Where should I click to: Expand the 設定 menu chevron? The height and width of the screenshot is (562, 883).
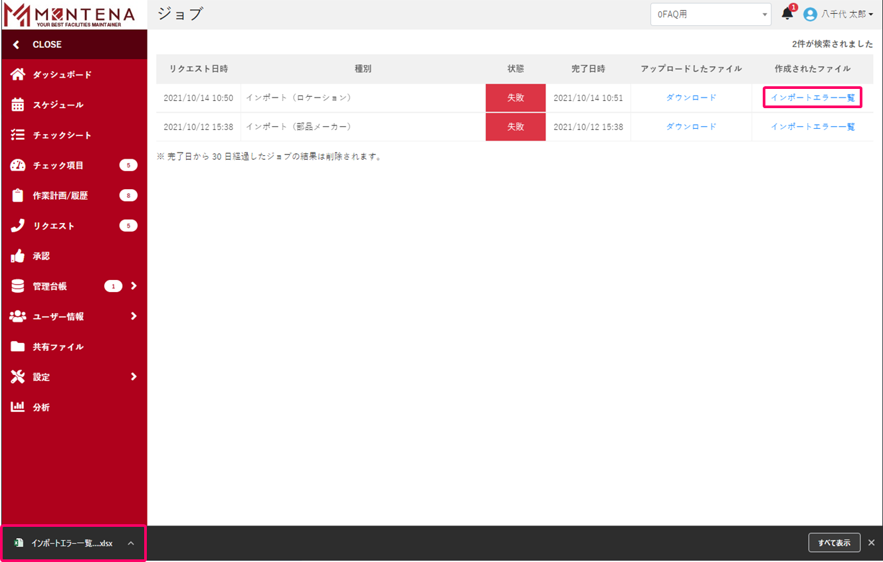(134, 377)
